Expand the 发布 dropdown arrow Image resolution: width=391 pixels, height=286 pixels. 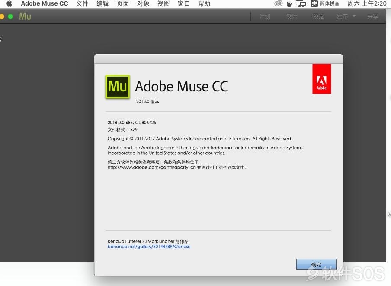click(354, 16)
